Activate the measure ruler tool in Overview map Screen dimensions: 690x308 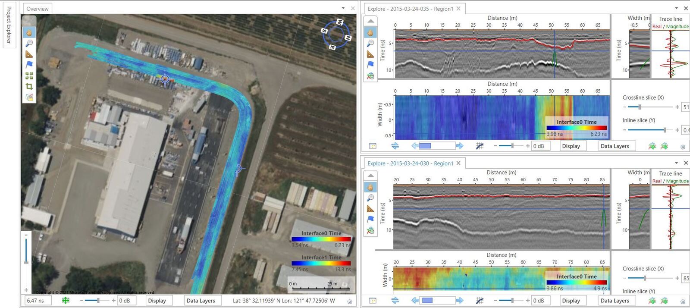click(29, 54)
